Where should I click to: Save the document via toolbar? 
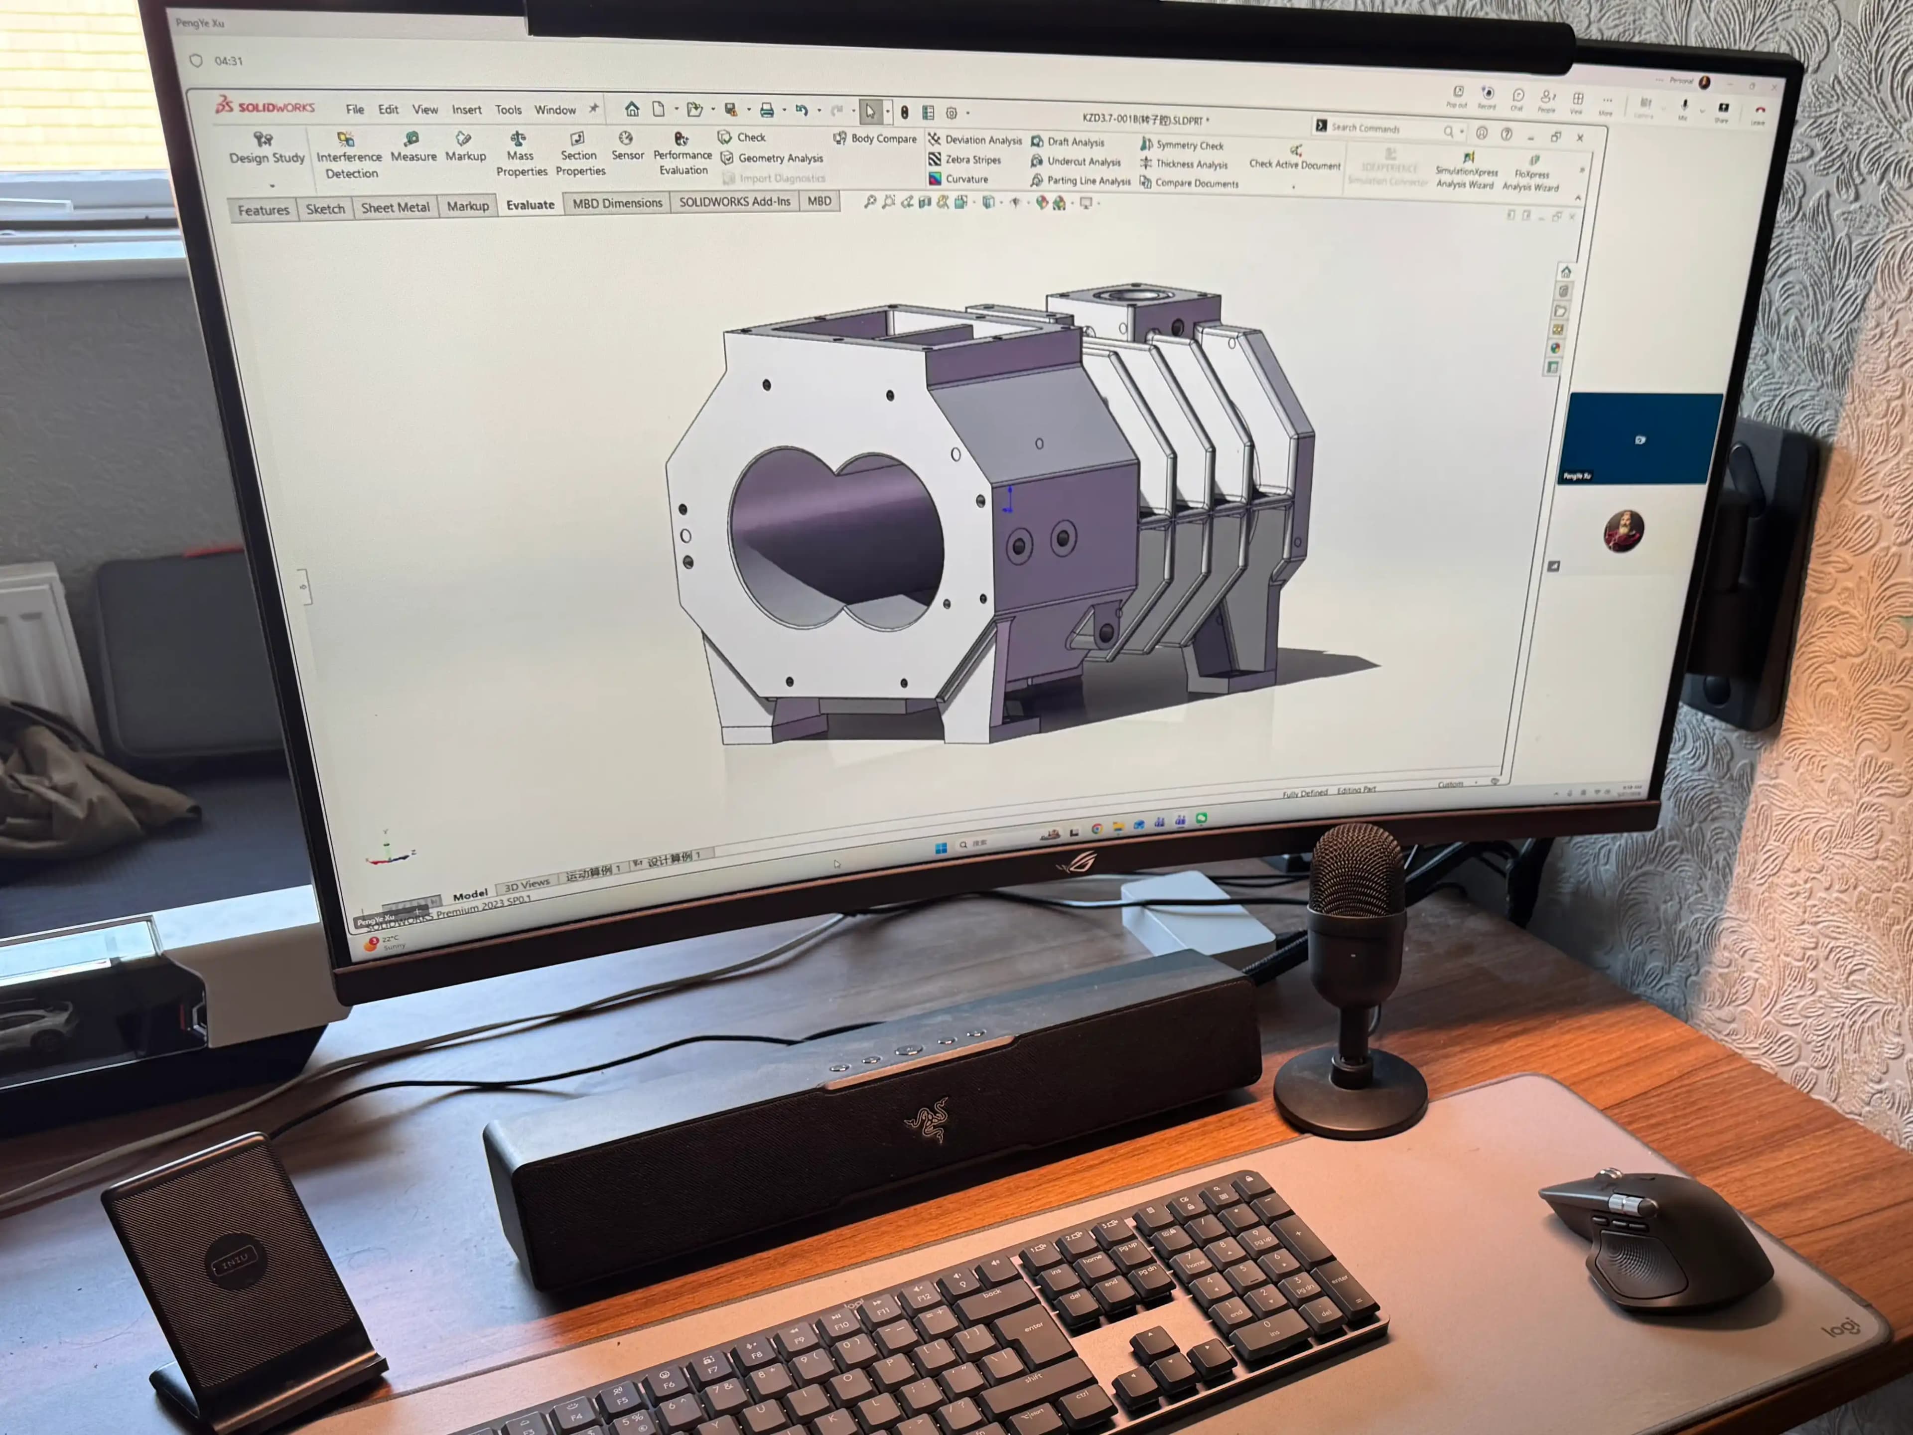click(x=731, y=110)
